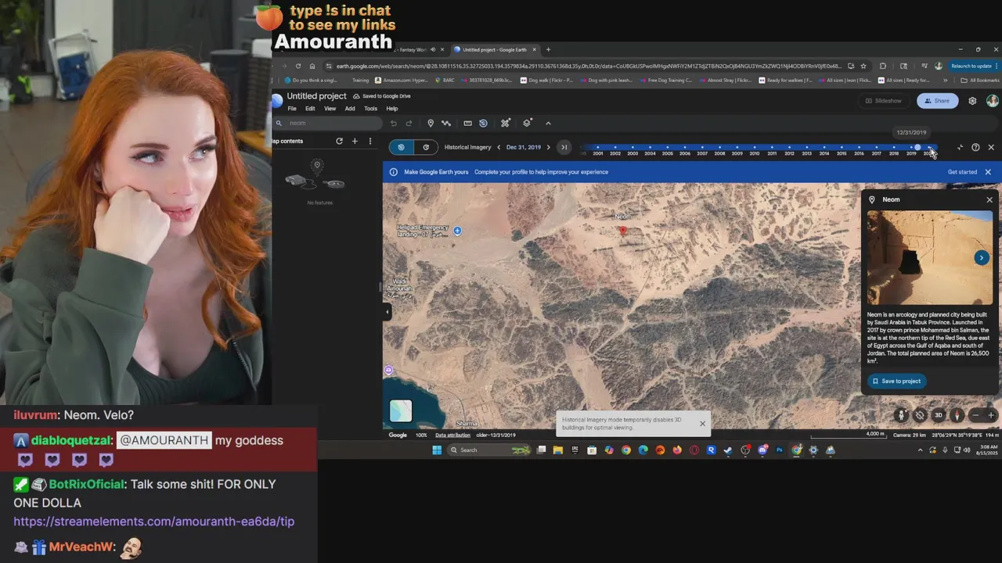This screenshot has height=563, width=1002.
Task: Collapse the left side panel arrow
Action: [387, 312]
